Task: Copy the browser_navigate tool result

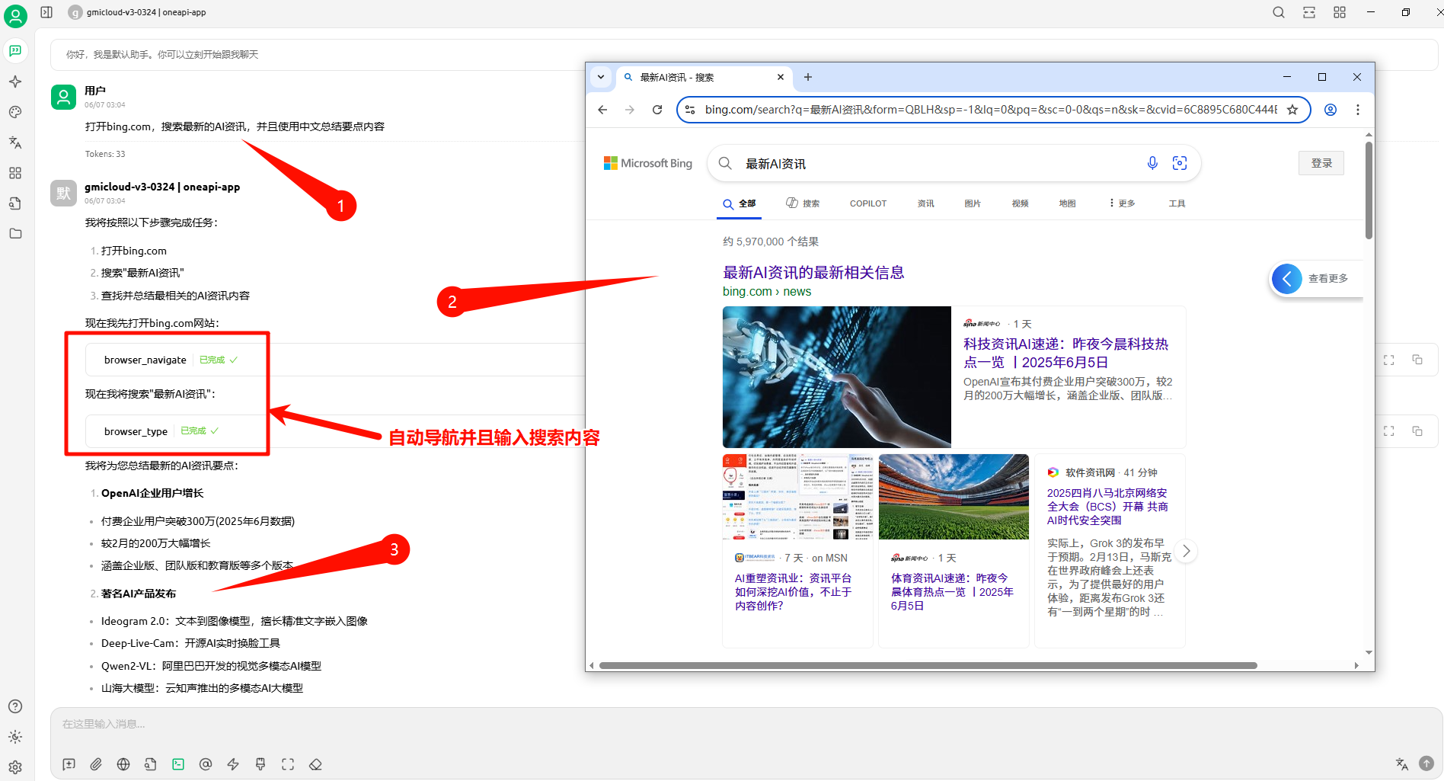Action: click(1417, 360)
